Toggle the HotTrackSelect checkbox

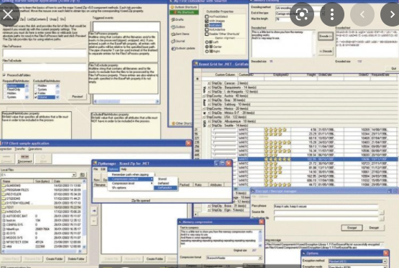click(206, 16)
